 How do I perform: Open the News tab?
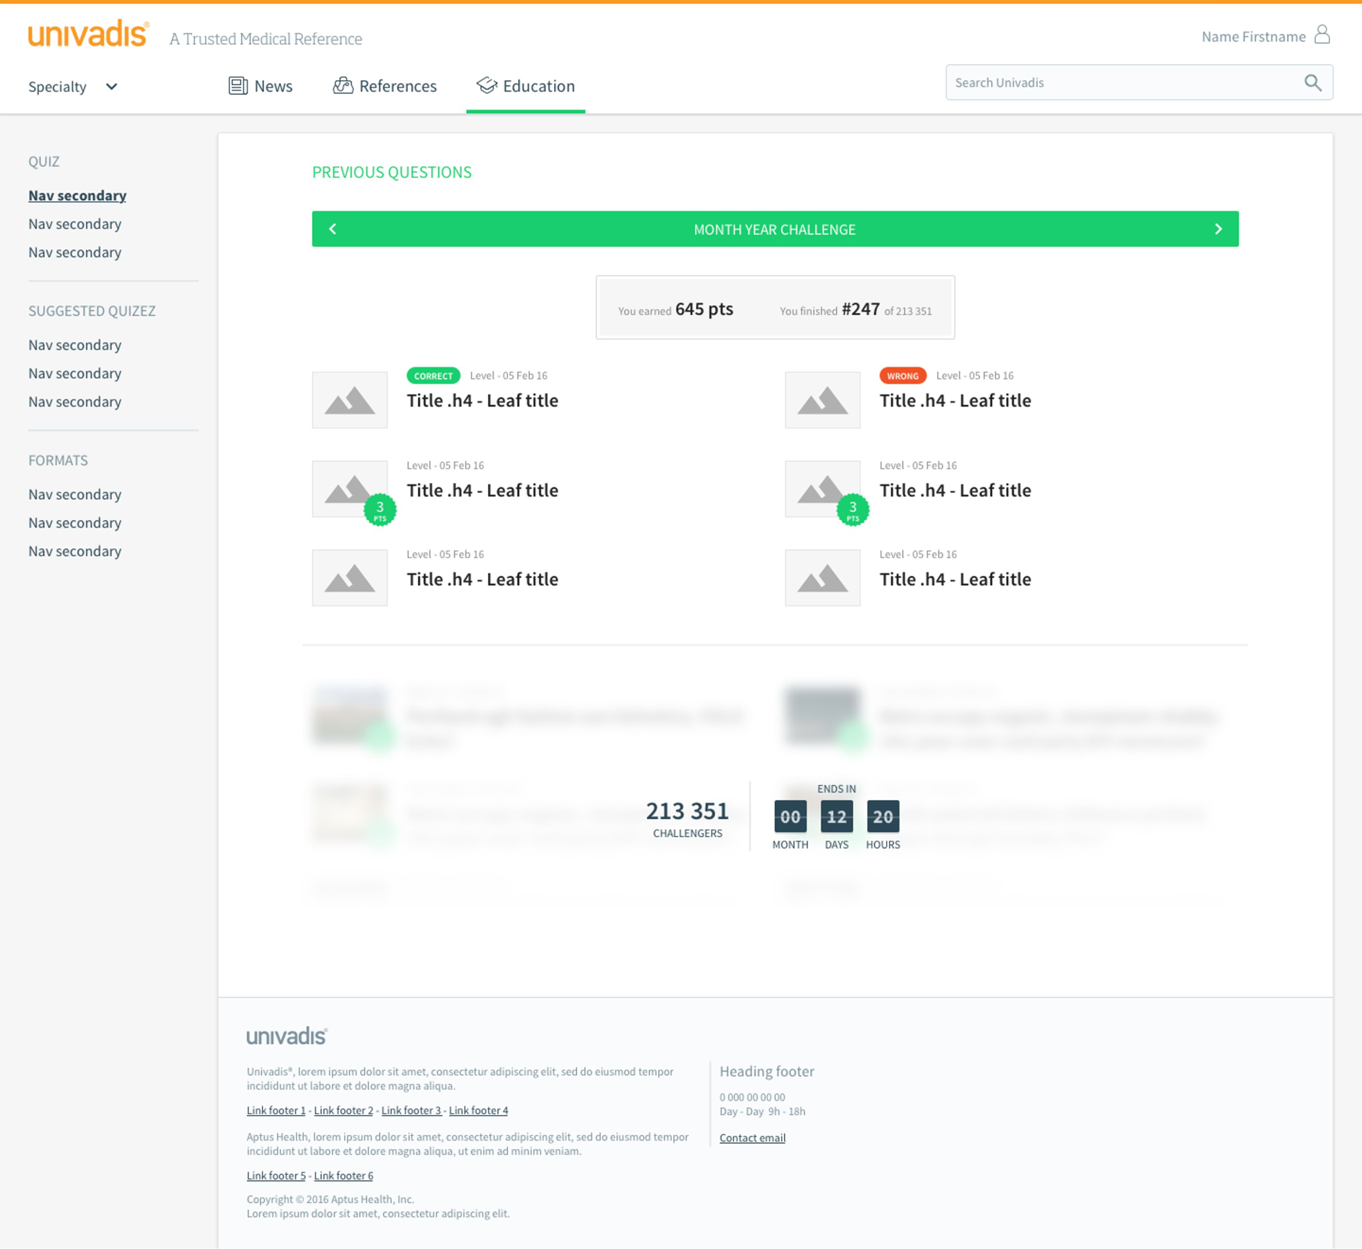click(260, 87)
